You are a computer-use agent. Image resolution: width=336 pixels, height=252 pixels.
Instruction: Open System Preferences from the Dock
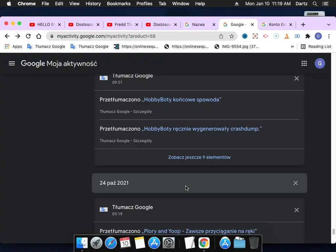pyautogui.click(x=168, y=243)
